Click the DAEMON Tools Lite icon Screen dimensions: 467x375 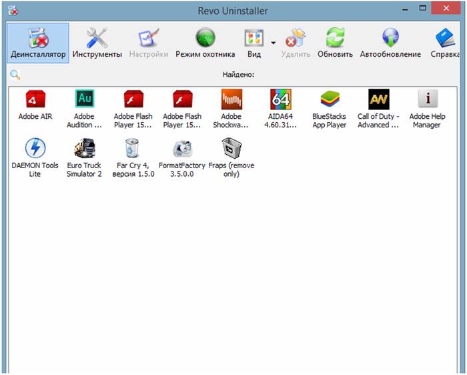(x=35, y=148)
